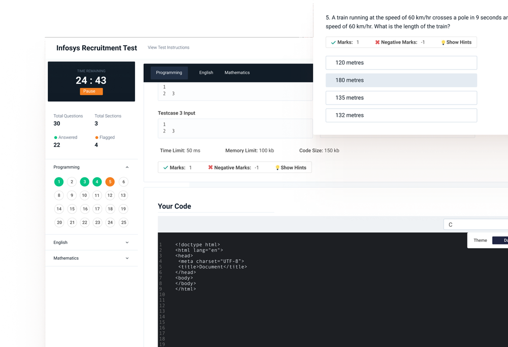
Task: Click the Testcase 3 Input heading
Action: click(x=176, y=113)
